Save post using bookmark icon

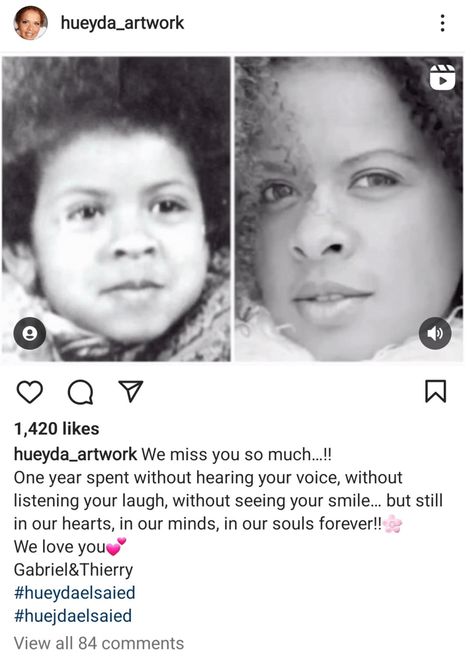click(x=435, y=391)
